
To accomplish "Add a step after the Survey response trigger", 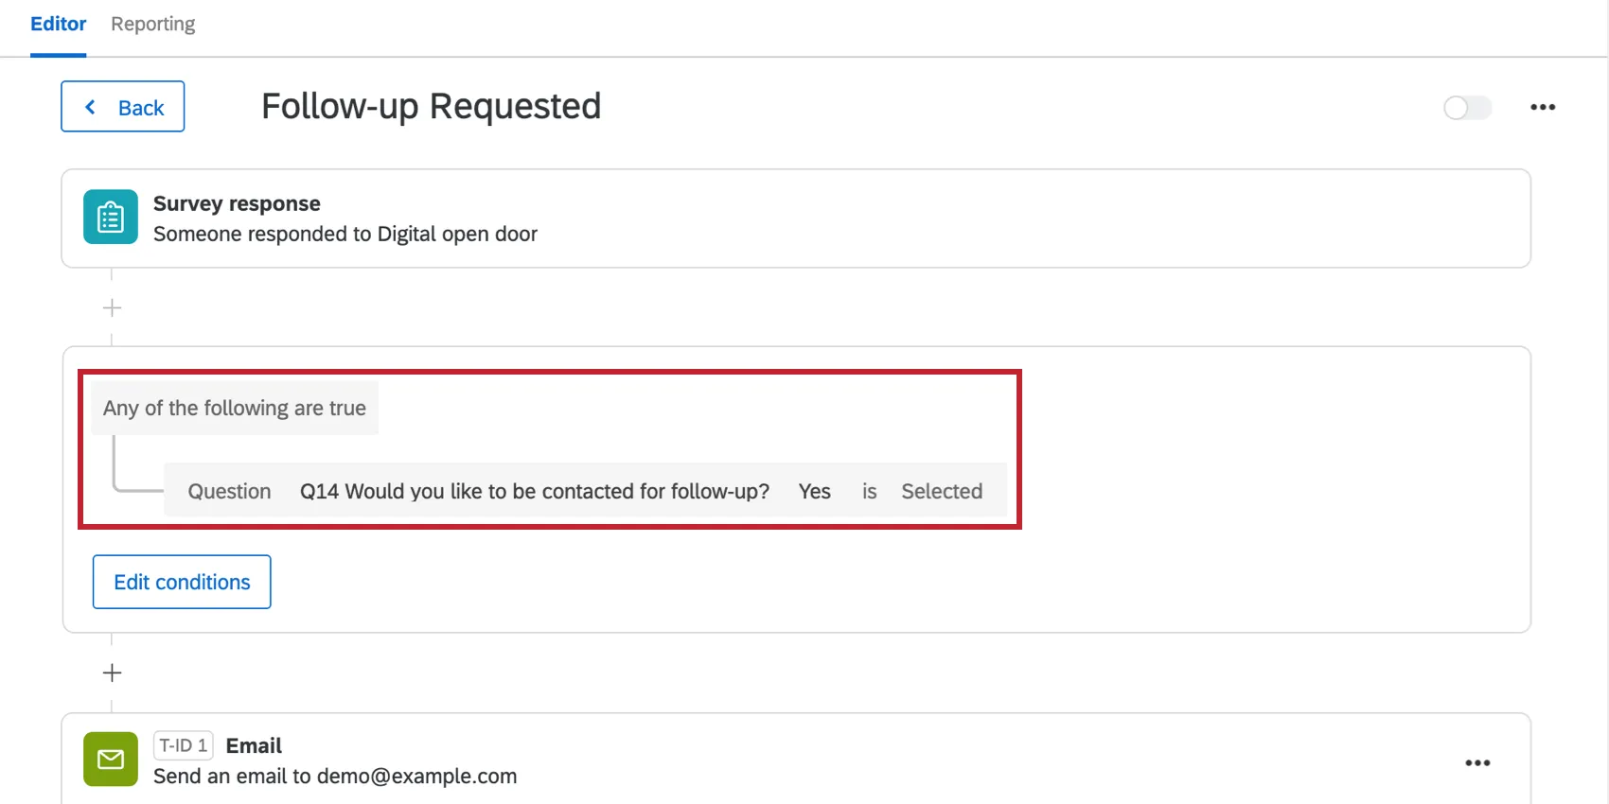I will [111, 306].
